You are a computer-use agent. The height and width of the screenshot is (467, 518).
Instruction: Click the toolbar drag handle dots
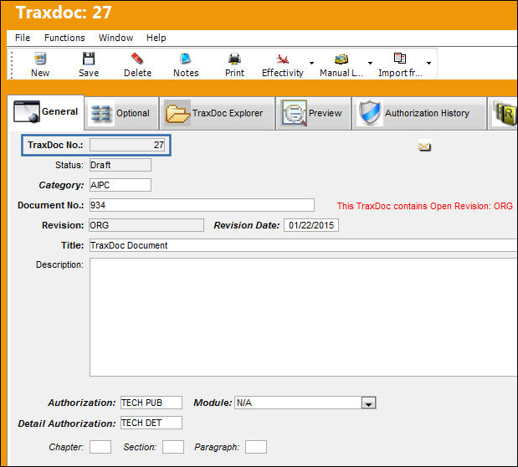(12, 64)
